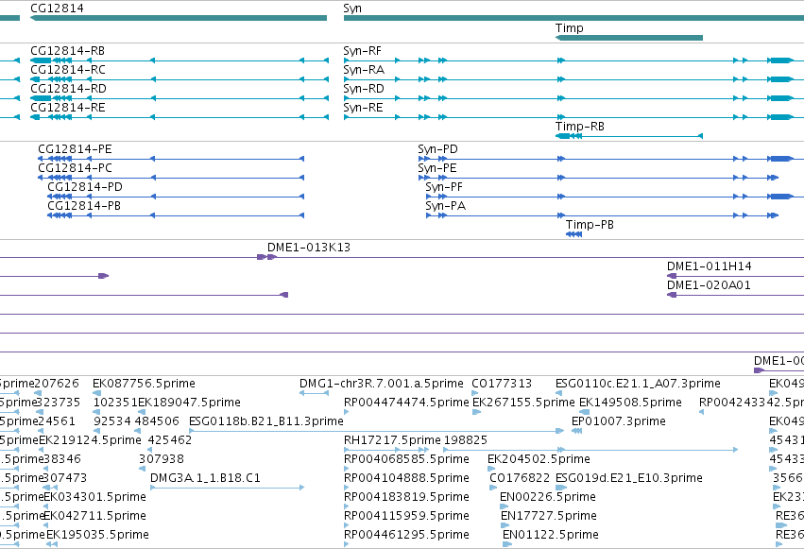Click protein label CG12814-PB
Viewport: 804px width, 549px height.
click(x=84, y=206)
